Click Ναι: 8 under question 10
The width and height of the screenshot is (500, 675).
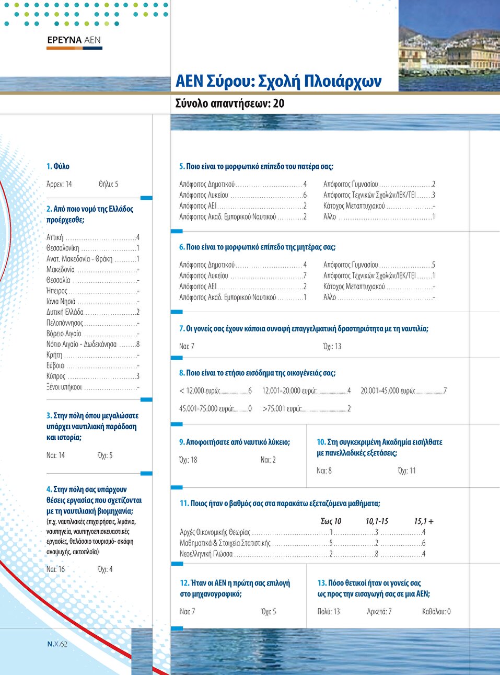click(x=324, y=471)
